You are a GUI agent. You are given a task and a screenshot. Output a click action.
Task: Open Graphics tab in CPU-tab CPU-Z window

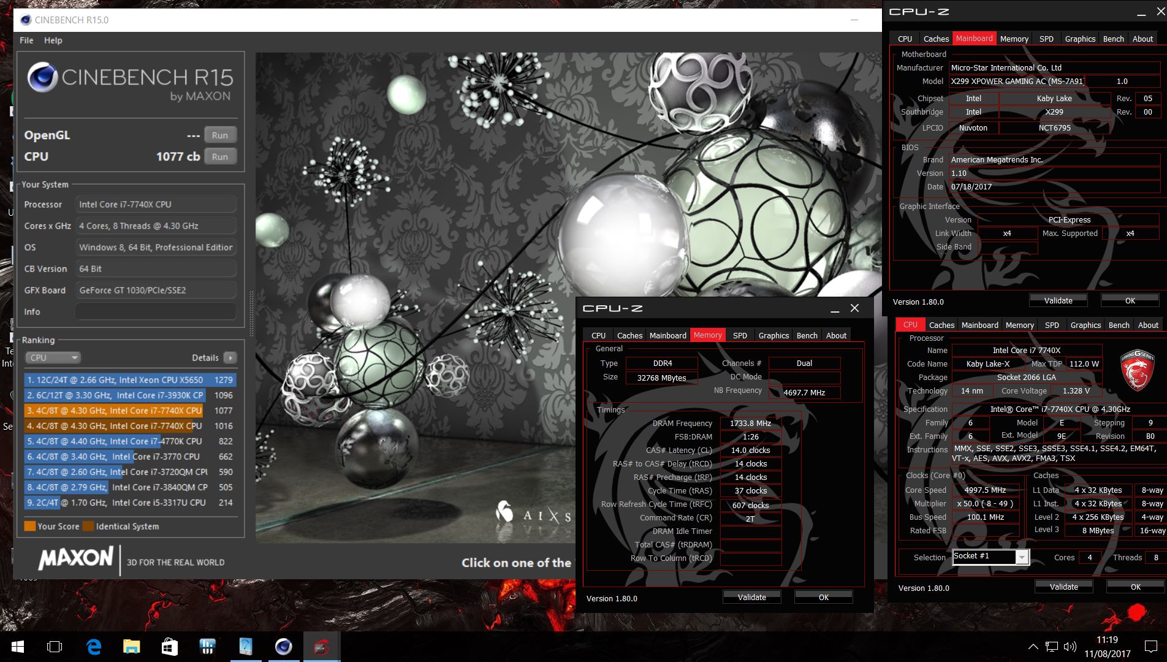click(1085, 325)
